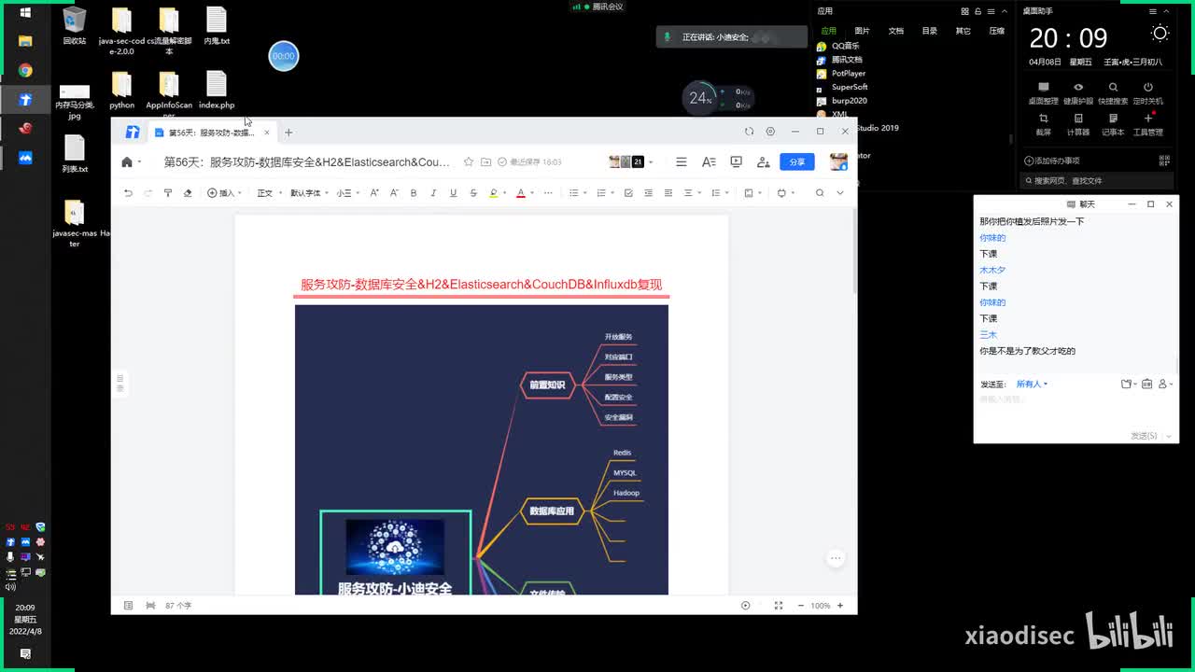This screenshot has width=1195, height=672.
Task: Switch to the 压缩 tab in desktop organizer
Action: (x=996, y=31)
